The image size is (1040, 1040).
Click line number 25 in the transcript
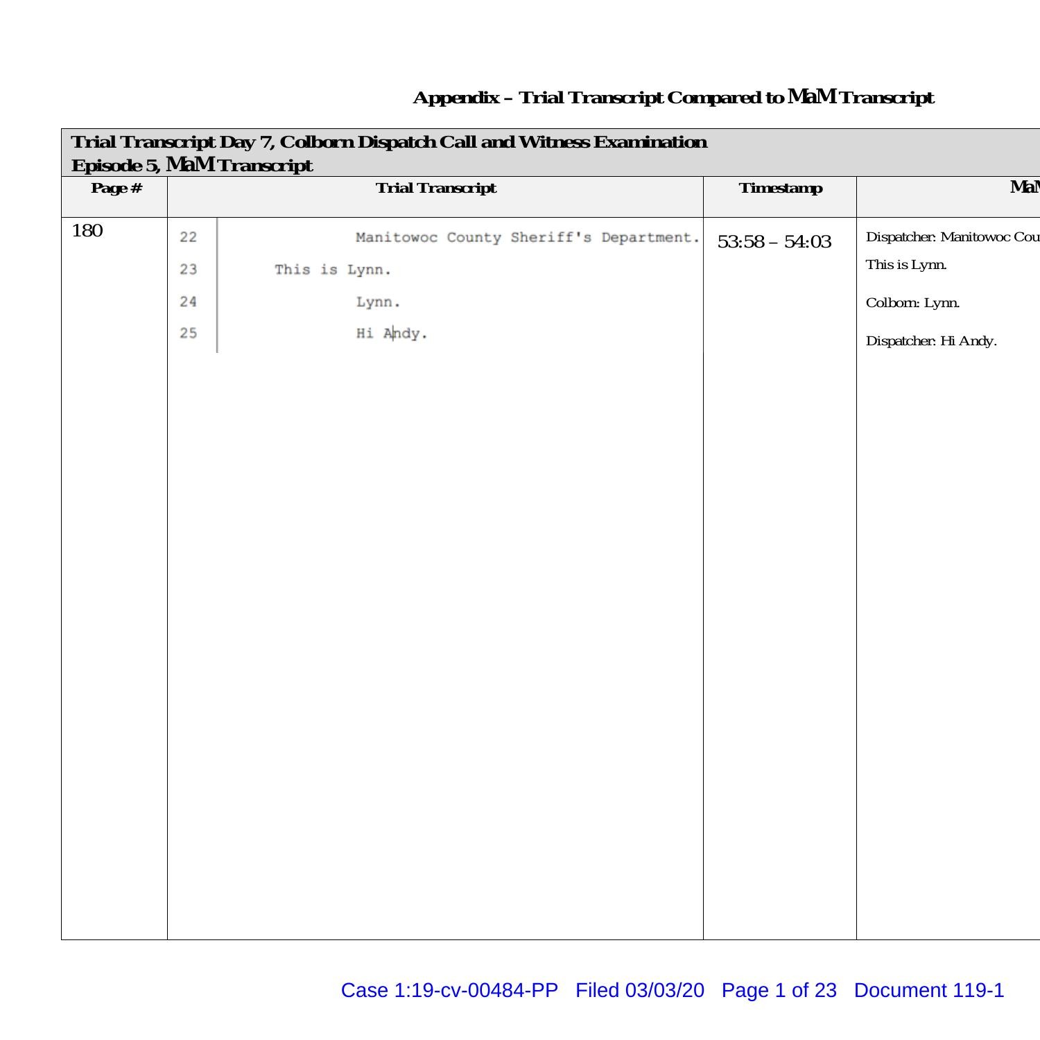pyautogui.click(x=188, y=333)
